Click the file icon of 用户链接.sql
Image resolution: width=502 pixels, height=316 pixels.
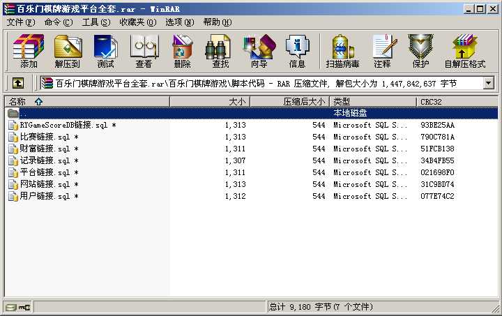coord(13,196)
